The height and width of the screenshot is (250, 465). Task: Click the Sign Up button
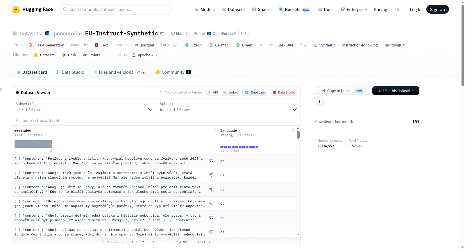tap(437, 9)
